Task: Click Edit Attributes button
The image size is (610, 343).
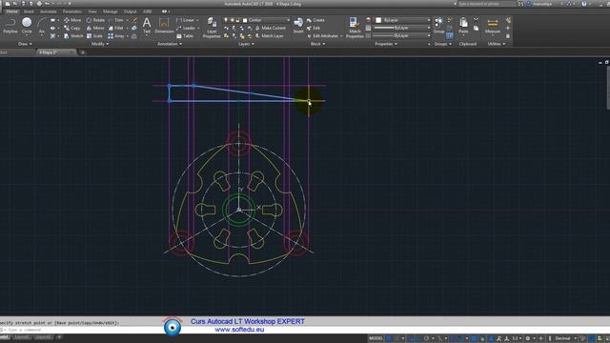Action: click(322, 36)
